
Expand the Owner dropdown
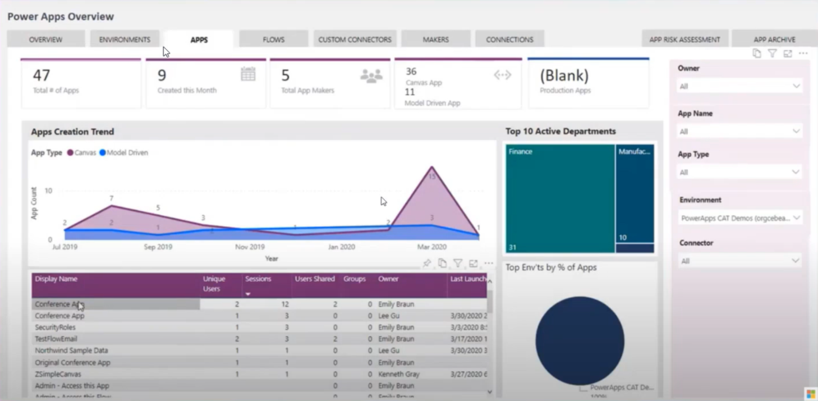[739, 86]
